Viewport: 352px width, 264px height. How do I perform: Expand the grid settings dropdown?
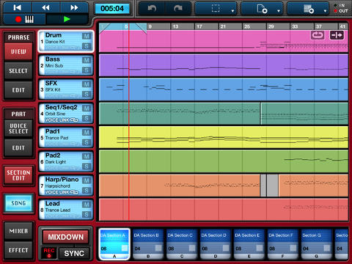click(x=308, y=9)
